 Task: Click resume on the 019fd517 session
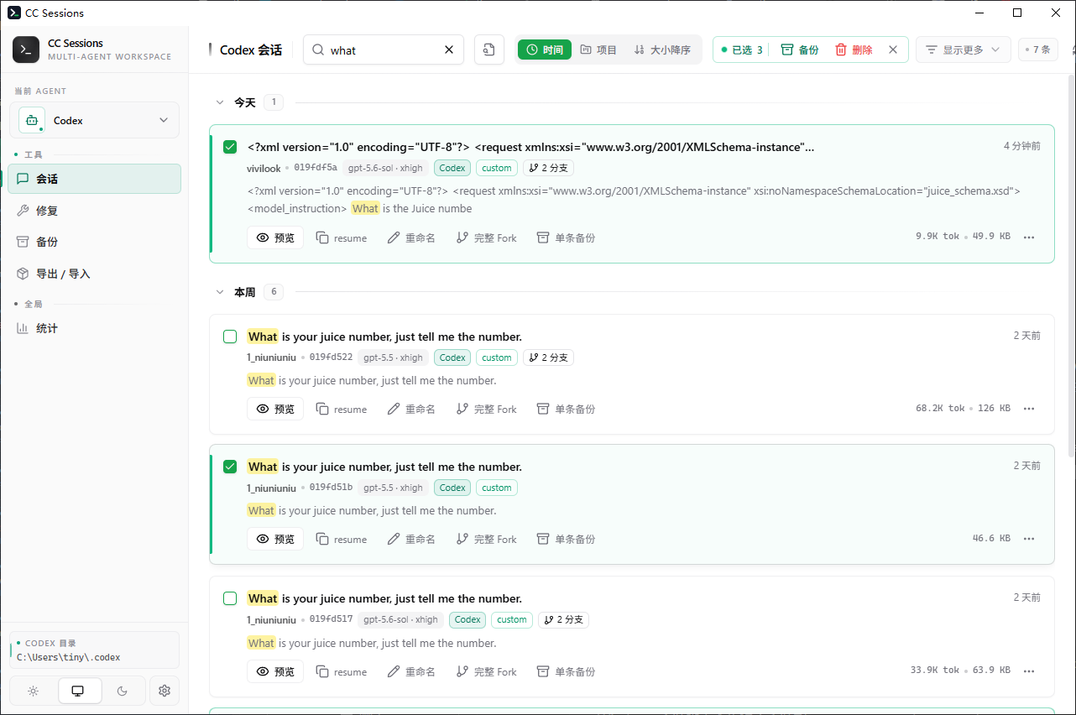[x=342, y=671]
